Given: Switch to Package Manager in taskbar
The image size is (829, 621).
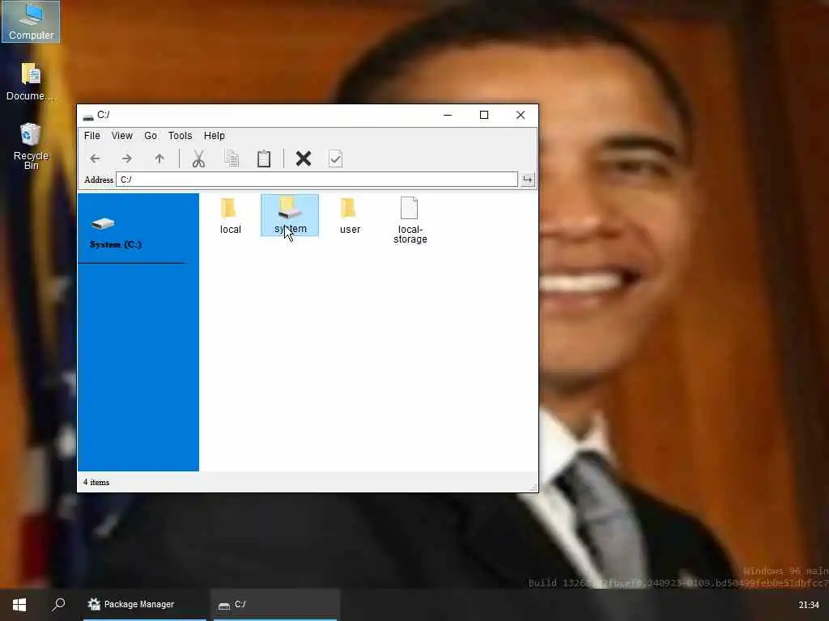Looking at the screenshot, I should click(x=144, y=605).
